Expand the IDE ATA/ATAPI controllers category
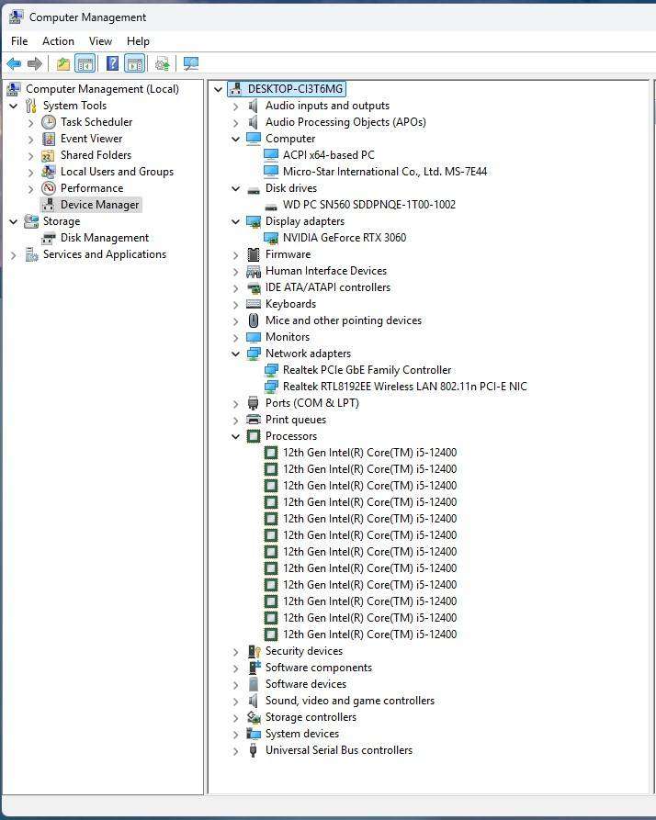The height and width of the screenshot is (820, 656). tap(235, 288)
